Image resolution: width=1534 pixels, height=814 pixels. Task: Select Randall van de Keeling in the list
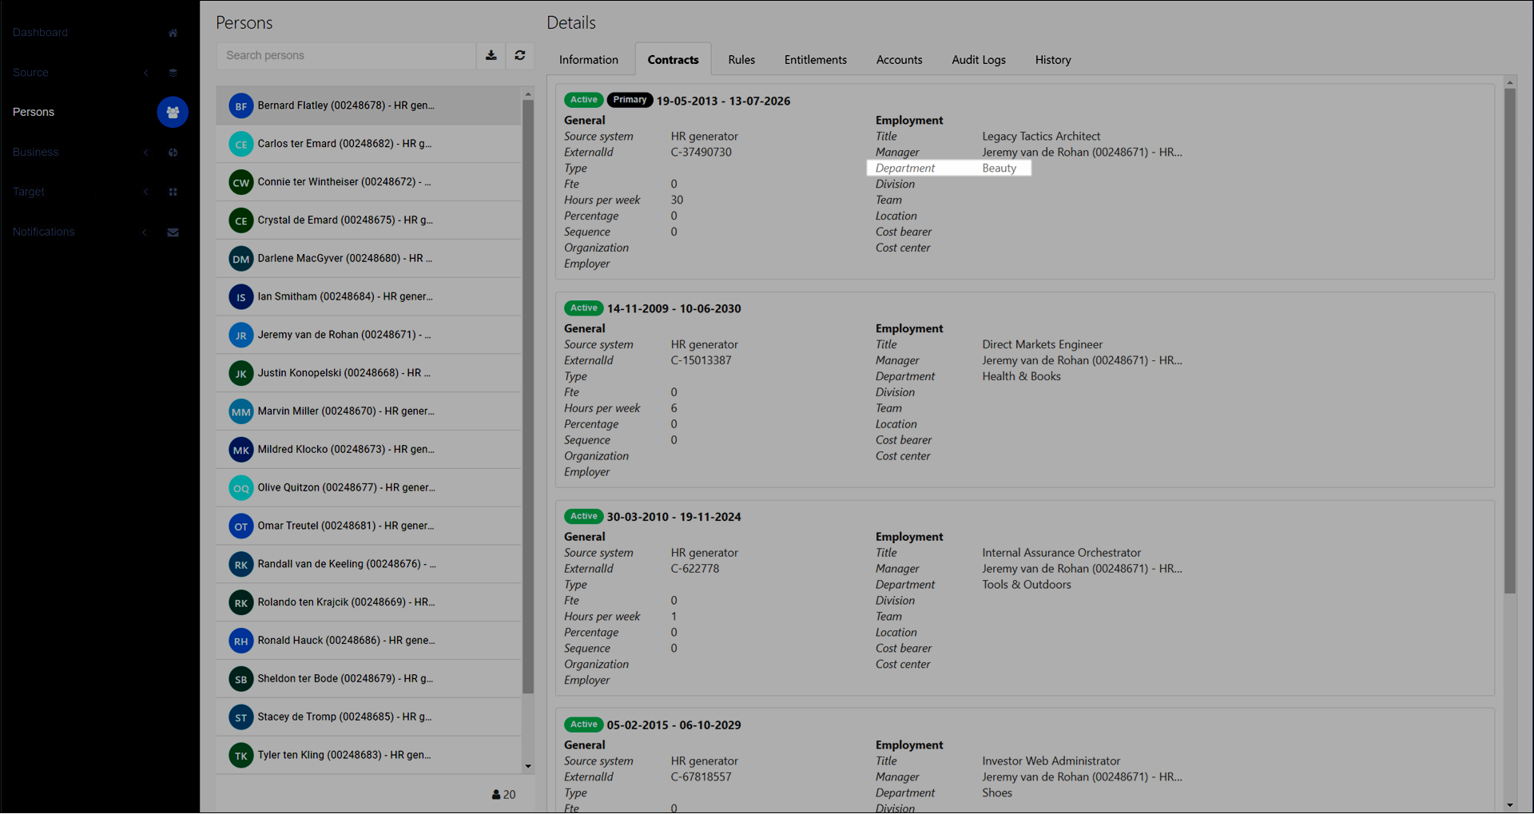pyautogui.click(x=368, y=564)
